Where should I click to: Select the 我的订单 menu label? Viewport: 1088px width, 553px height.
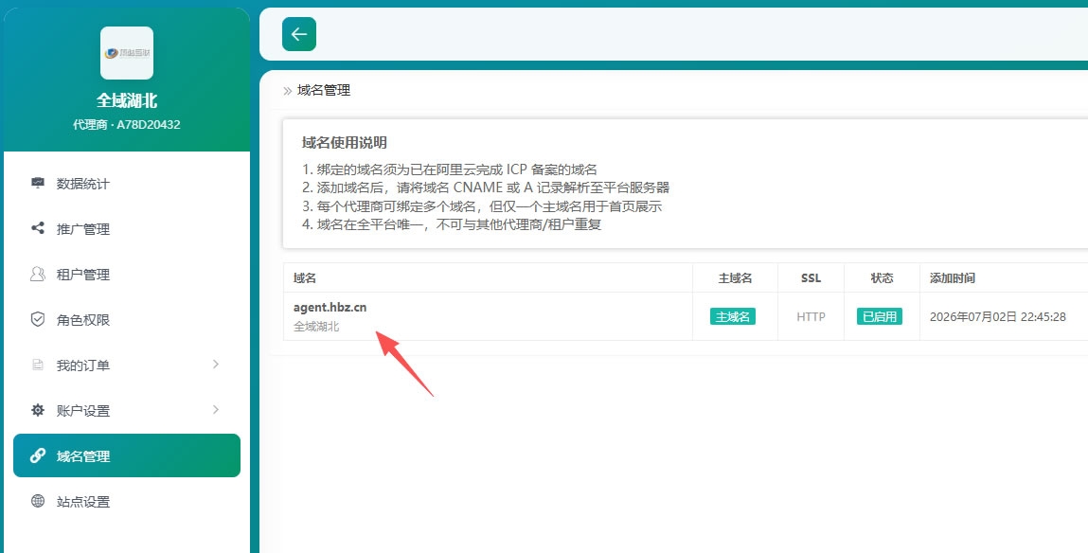tap(83, 366)
